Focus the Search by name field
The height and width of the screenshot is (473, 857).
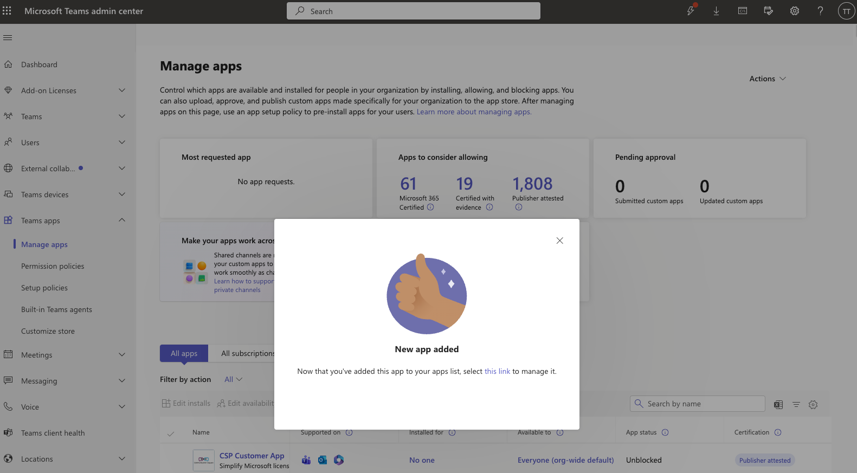click(697, 404)
